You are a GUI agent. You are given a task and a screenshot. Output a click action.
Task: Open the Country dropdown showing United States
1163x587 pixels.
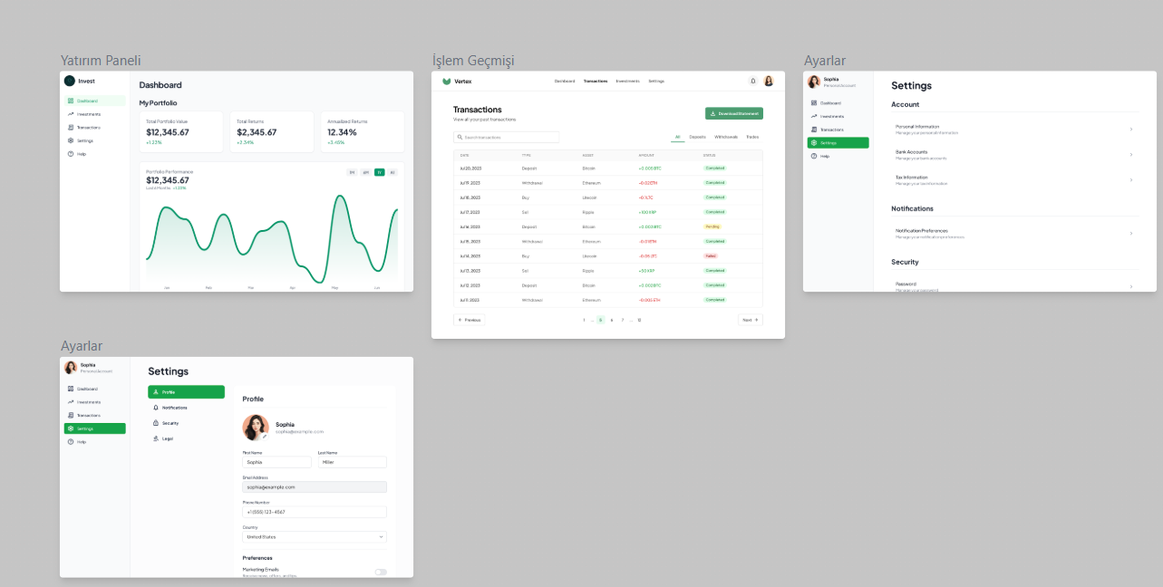(x=314, y=536)
